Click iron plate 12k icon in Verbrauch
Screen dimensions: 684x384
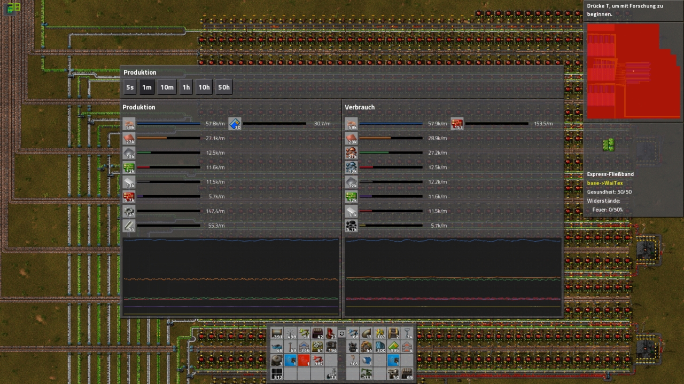click(351, 182)
